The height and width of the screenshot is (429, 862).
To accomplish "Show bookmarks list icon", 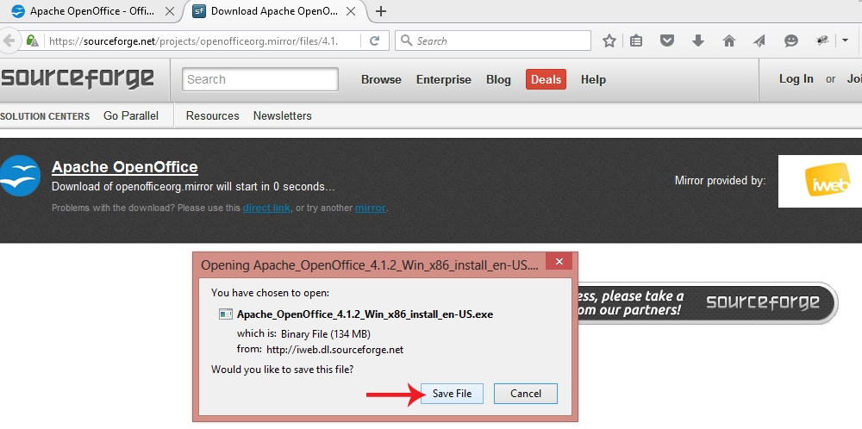I will point(636,40).
